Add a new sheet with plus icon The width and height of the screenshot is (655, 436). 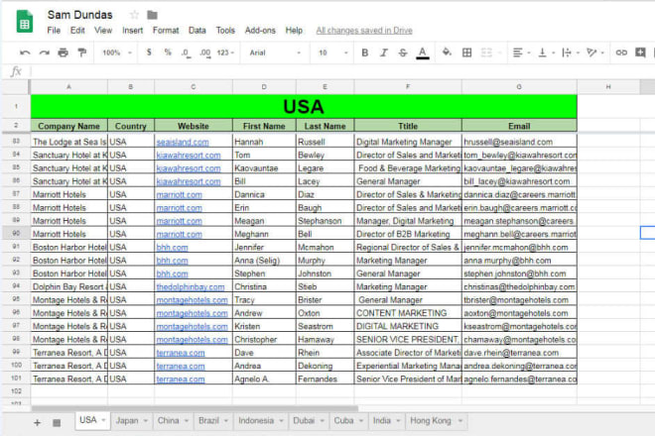click(37, 423)
